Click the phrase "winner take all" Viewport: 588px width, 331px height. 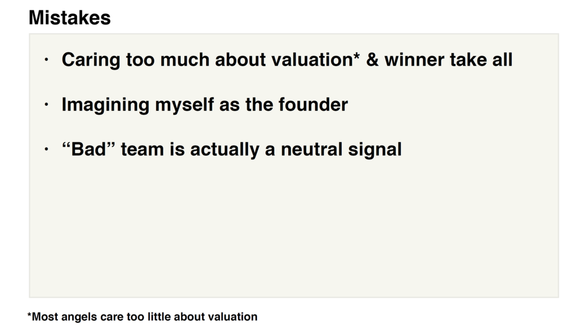(x=448, y=60)
